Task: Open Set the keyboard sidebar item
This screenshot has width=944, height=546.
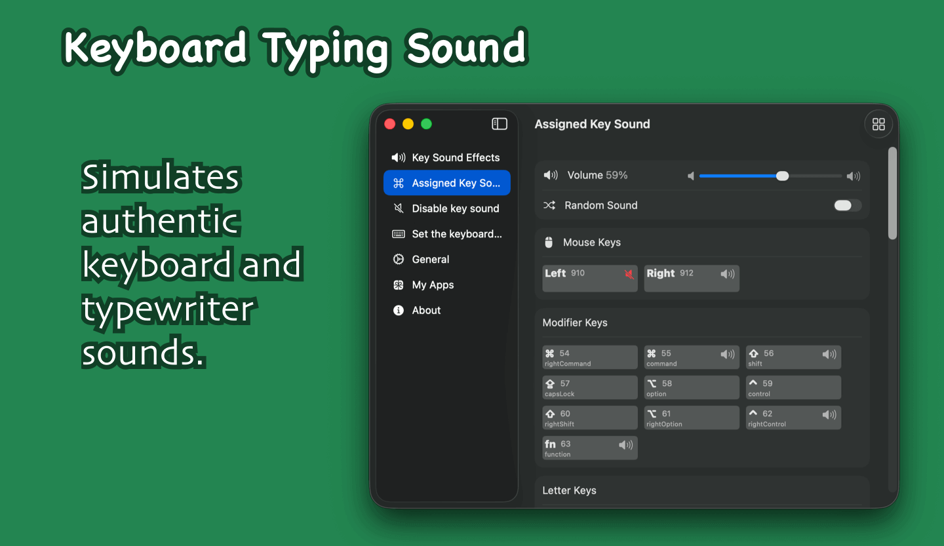Action: click(447, 234)
